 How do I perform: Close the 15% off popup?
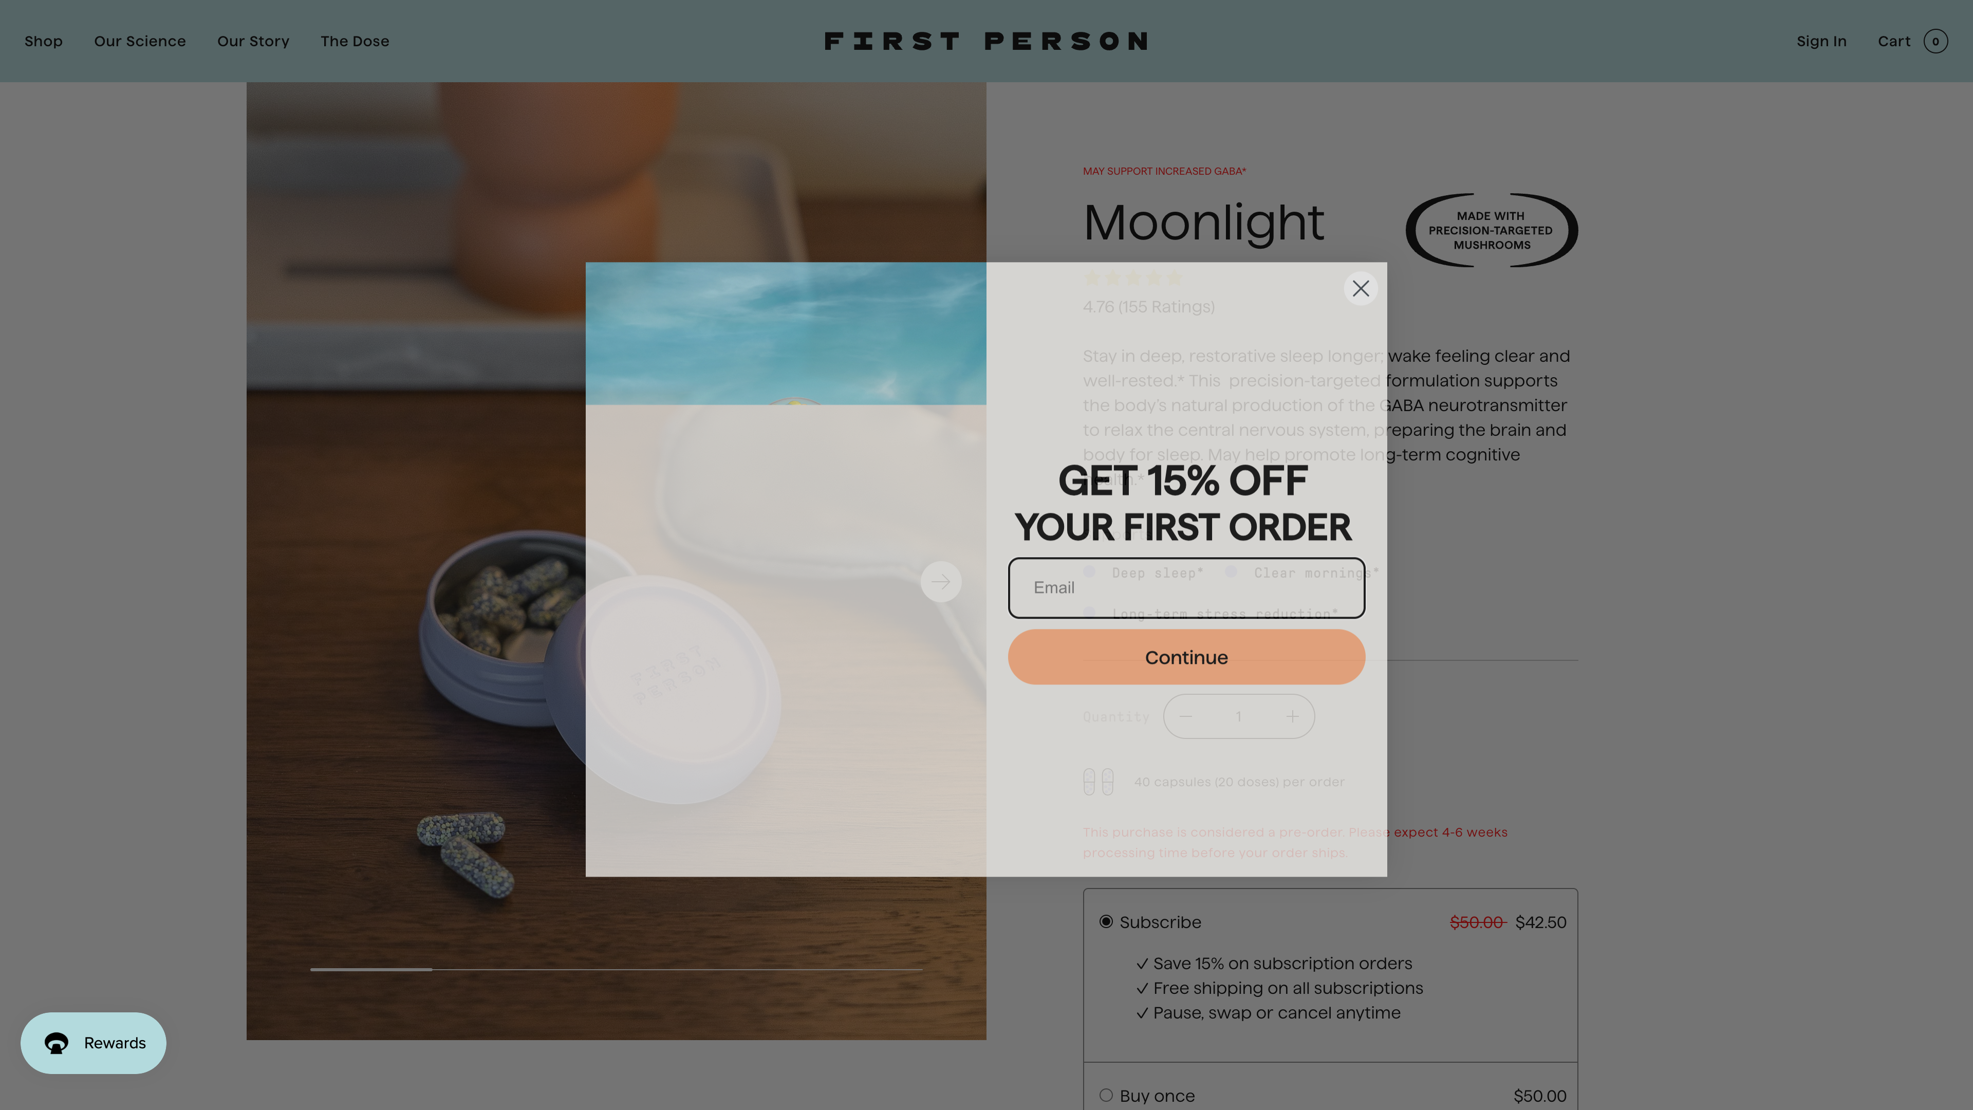point(1360,289)
